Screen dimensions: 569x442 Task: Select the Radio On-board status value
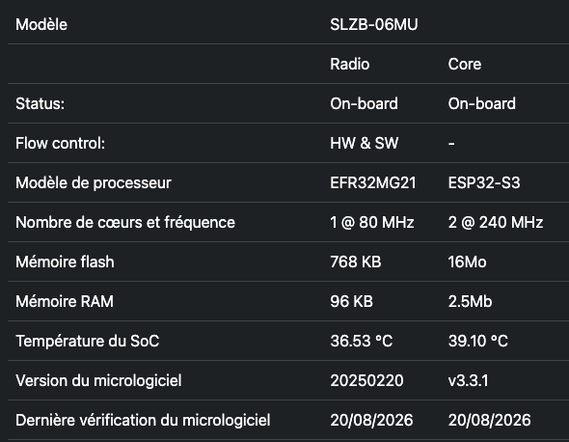pyautogui.click(x=364, y=104)
